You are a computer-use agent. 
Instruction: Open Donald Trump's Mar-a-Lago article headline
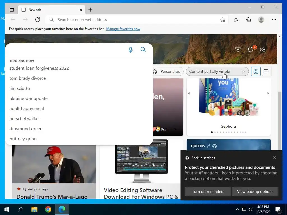[x=52, y=197]
